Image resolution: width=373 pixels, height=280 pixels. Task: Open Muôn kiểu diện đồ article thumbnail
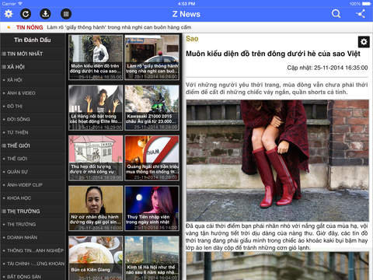pos(96,58)
